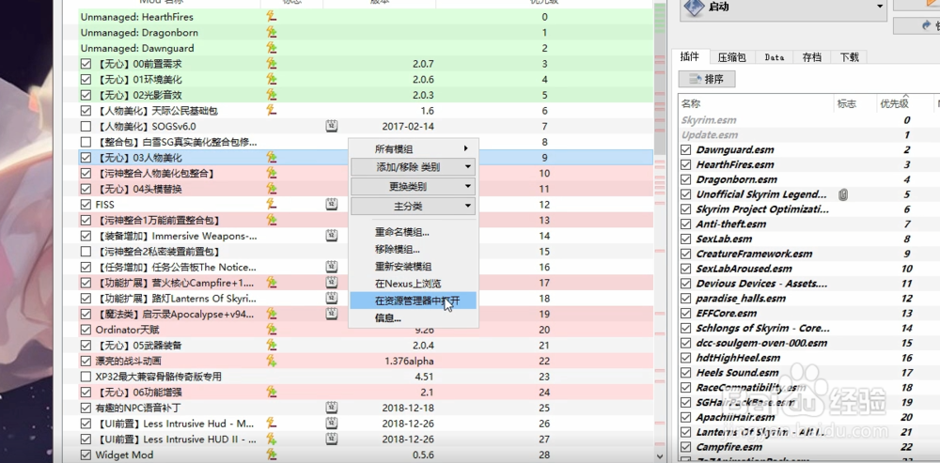Click the lightning flag icon for 天际公民基础包
940x463 pixels.
pos(272,110)
